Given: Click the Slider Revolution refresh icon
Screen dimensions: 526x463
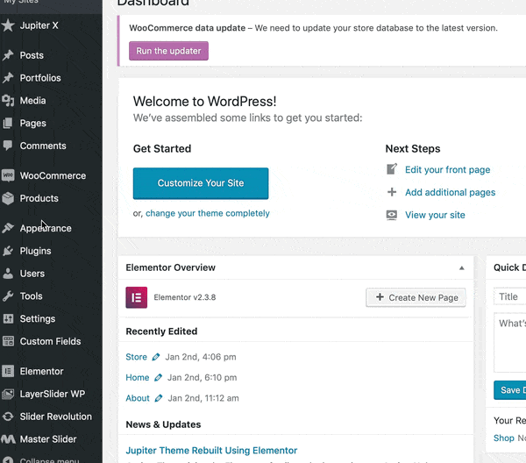Looking at the screenshot, I should tap(8, 417).
